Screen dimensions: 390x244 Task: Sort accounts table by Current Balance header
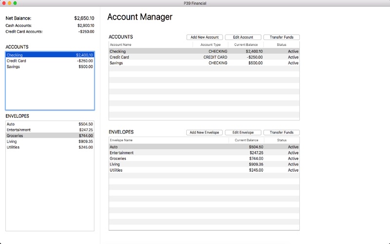[246, 45]
